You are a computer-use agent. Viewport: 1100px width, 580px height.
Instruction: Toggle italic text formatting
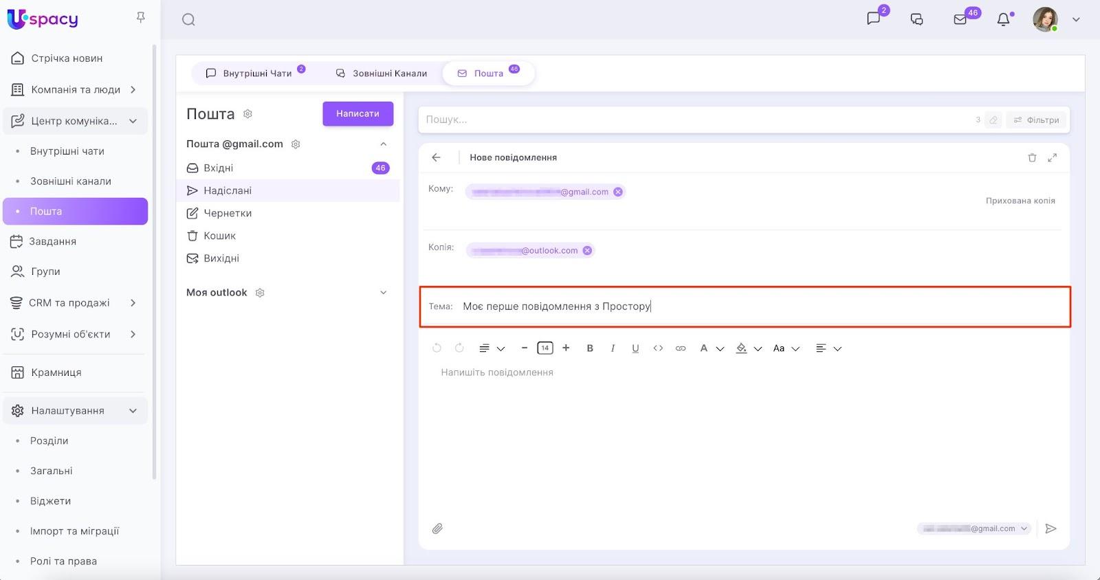point(613,348)
